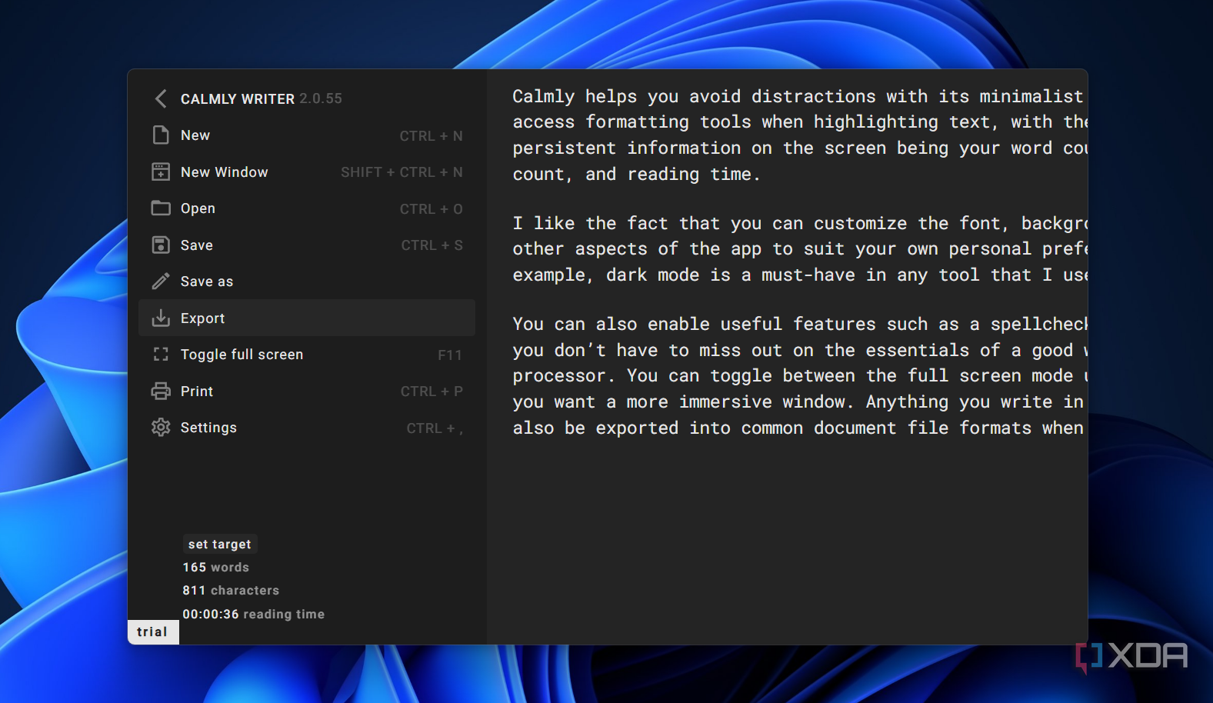Click the 165 words count
Screen dimensions: 1213x703
point(216,568)
